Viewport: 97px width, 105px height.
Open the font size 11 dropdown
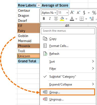63,13
